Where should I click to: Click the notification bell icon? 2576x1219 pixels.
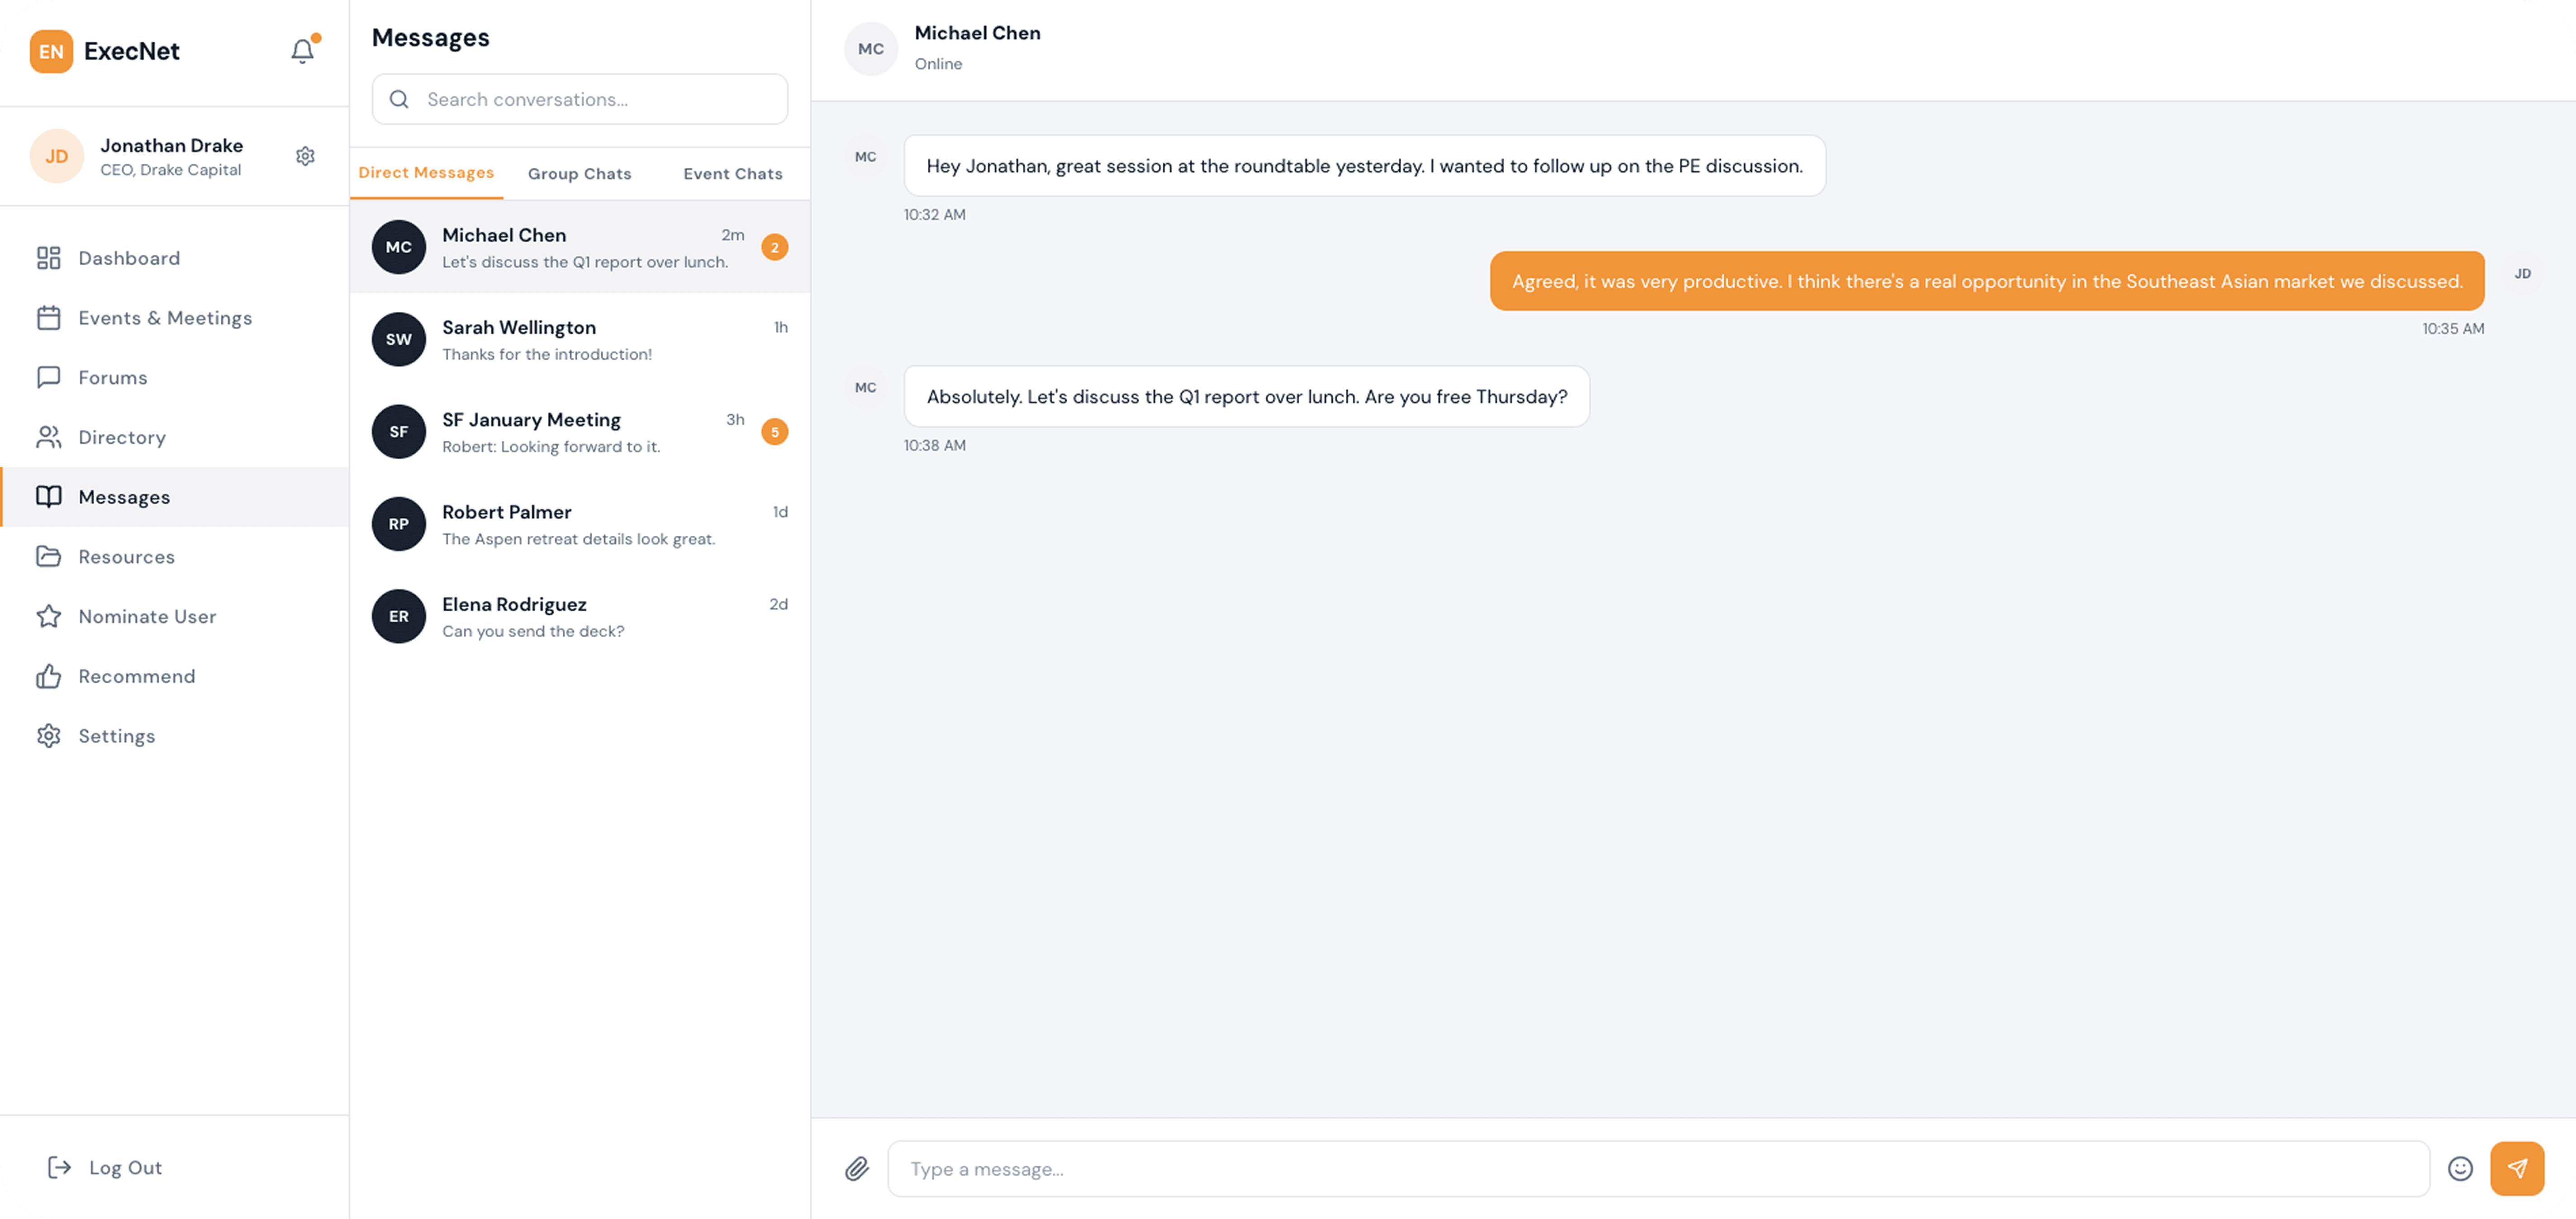(x=302, y=51)
